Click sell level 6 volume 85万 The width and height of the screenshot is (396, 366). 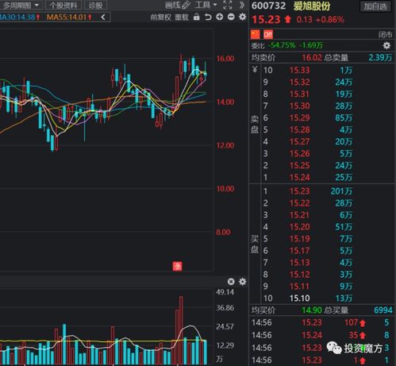(x=344, y=118)
